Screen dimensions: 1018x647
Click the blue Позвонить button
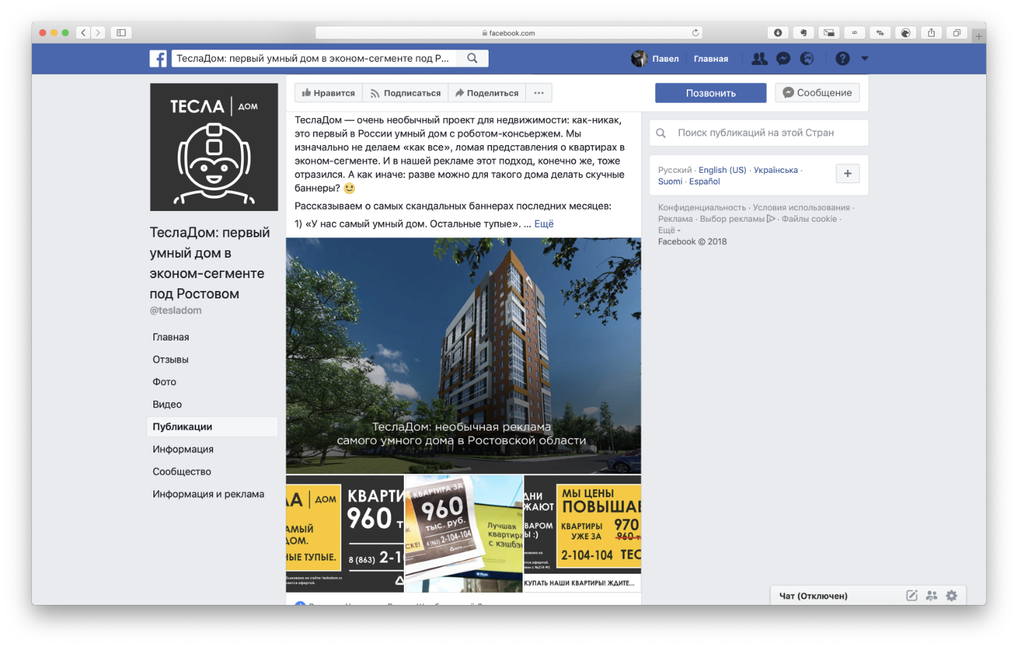click(x=711, y=93)
